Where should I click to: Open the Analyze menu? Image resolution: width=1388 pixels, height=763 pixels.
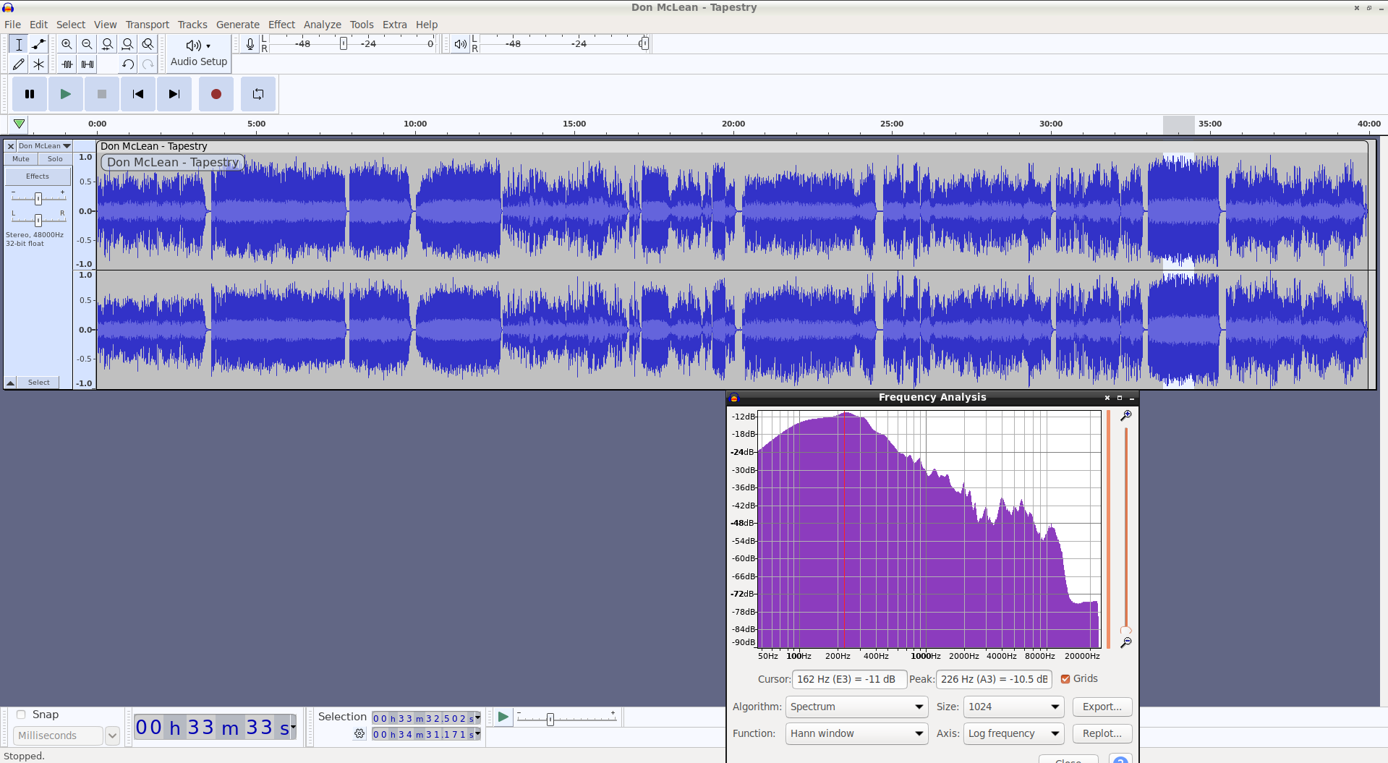pos(323,25)
